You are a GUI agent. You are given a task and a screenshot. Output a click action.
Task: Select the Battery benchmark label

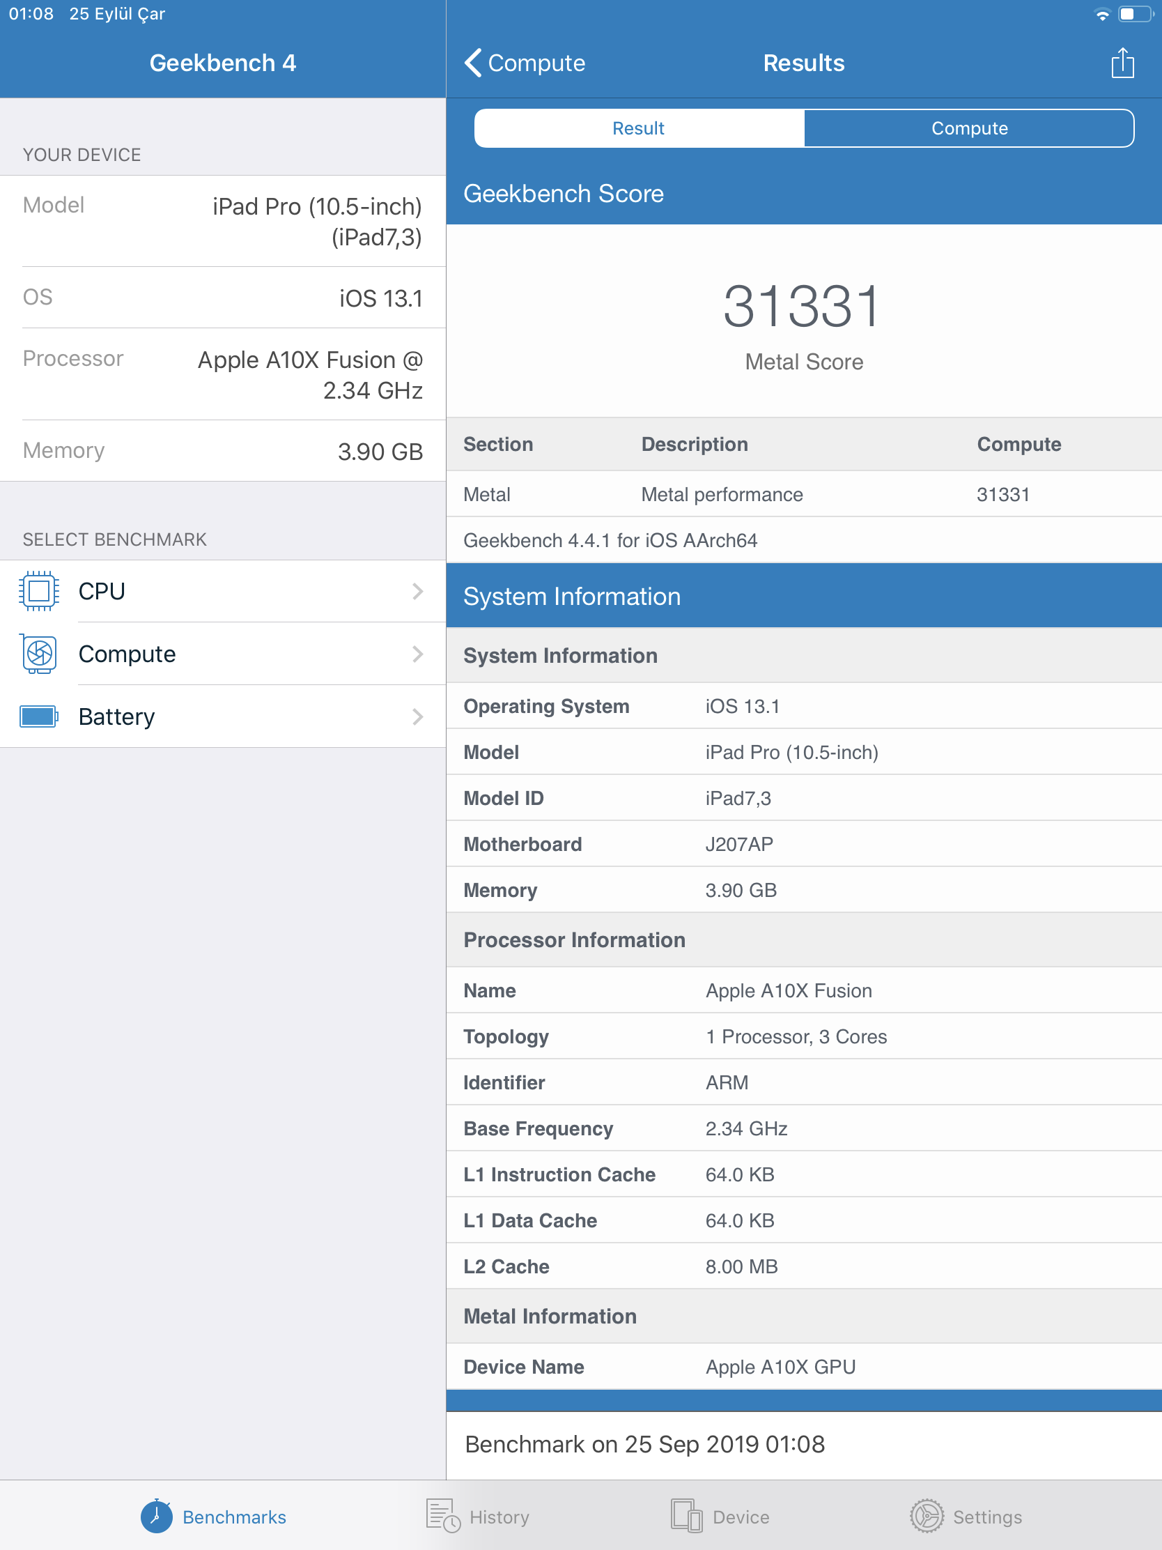pyautogui.click(x=117, y=717)
